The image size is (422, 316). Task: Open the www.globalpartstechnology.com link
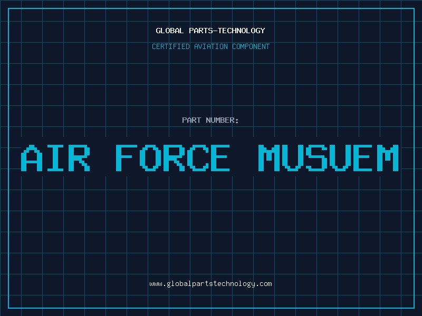(210, 284)
